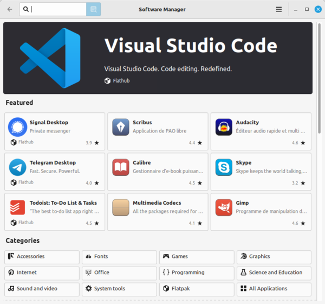Open the Scribus app icon
Screen dimensions: 325x304
click(120, 127)
